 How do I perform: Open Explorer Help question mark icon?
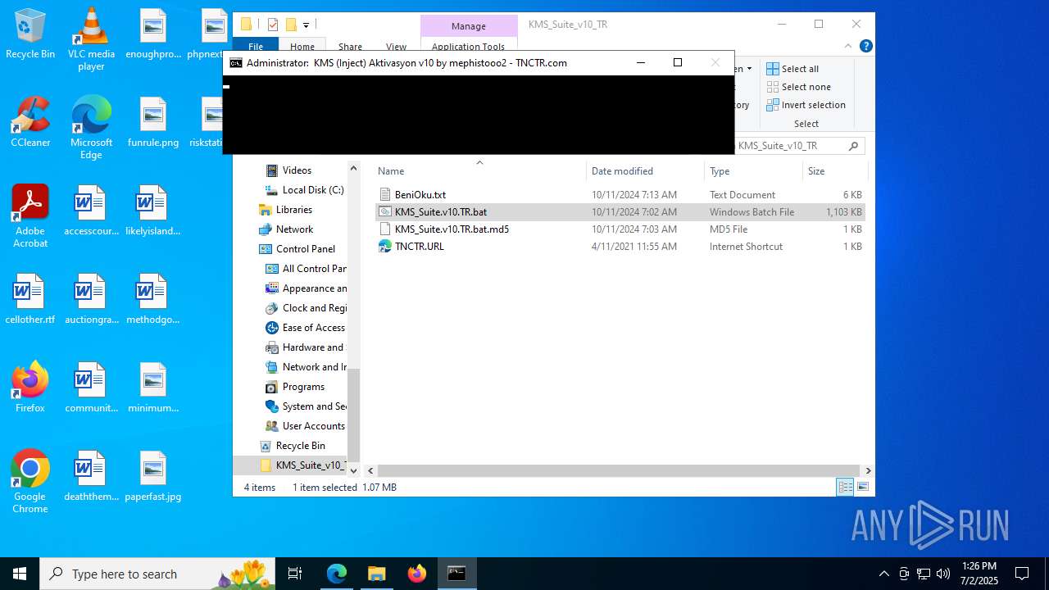[x=865, y=47]
